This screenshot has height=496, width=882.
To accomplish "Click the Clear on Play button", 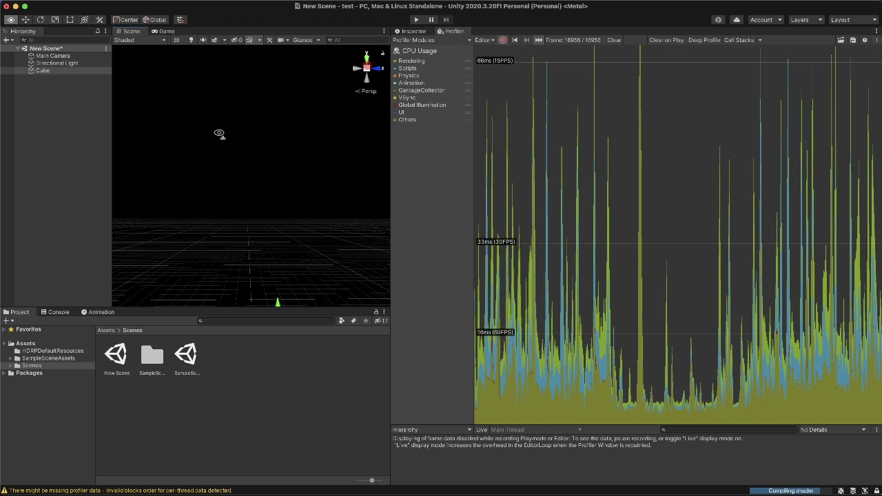I will point(666,39).
